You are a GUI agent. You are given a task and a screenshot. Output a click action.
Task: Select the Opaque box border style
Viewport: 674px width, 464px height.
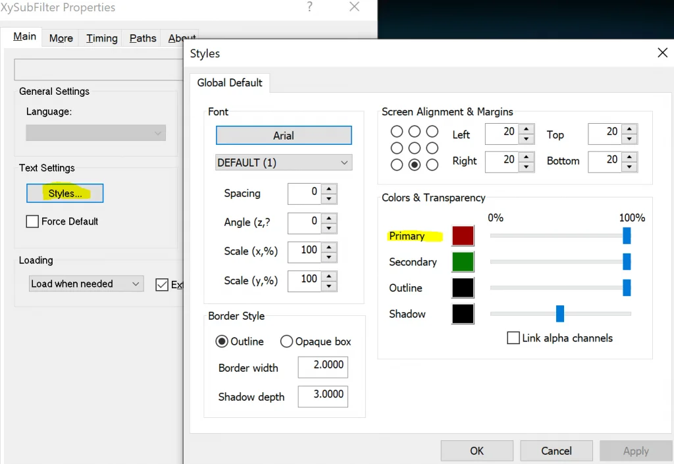coord(286,342)
